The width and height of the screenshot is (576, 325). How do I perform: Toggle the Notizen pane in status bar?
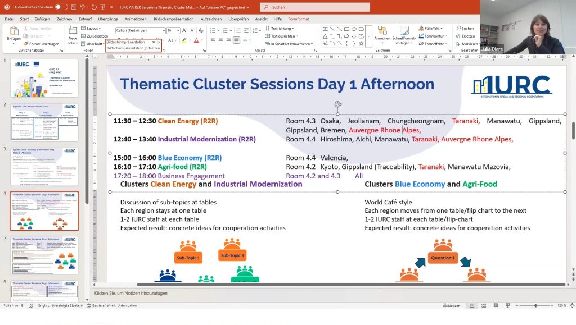tap(452, 306)
